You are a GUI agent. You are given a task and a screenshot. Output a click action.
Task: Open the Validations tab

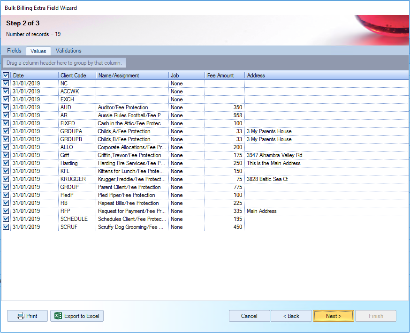pos(68,51)
